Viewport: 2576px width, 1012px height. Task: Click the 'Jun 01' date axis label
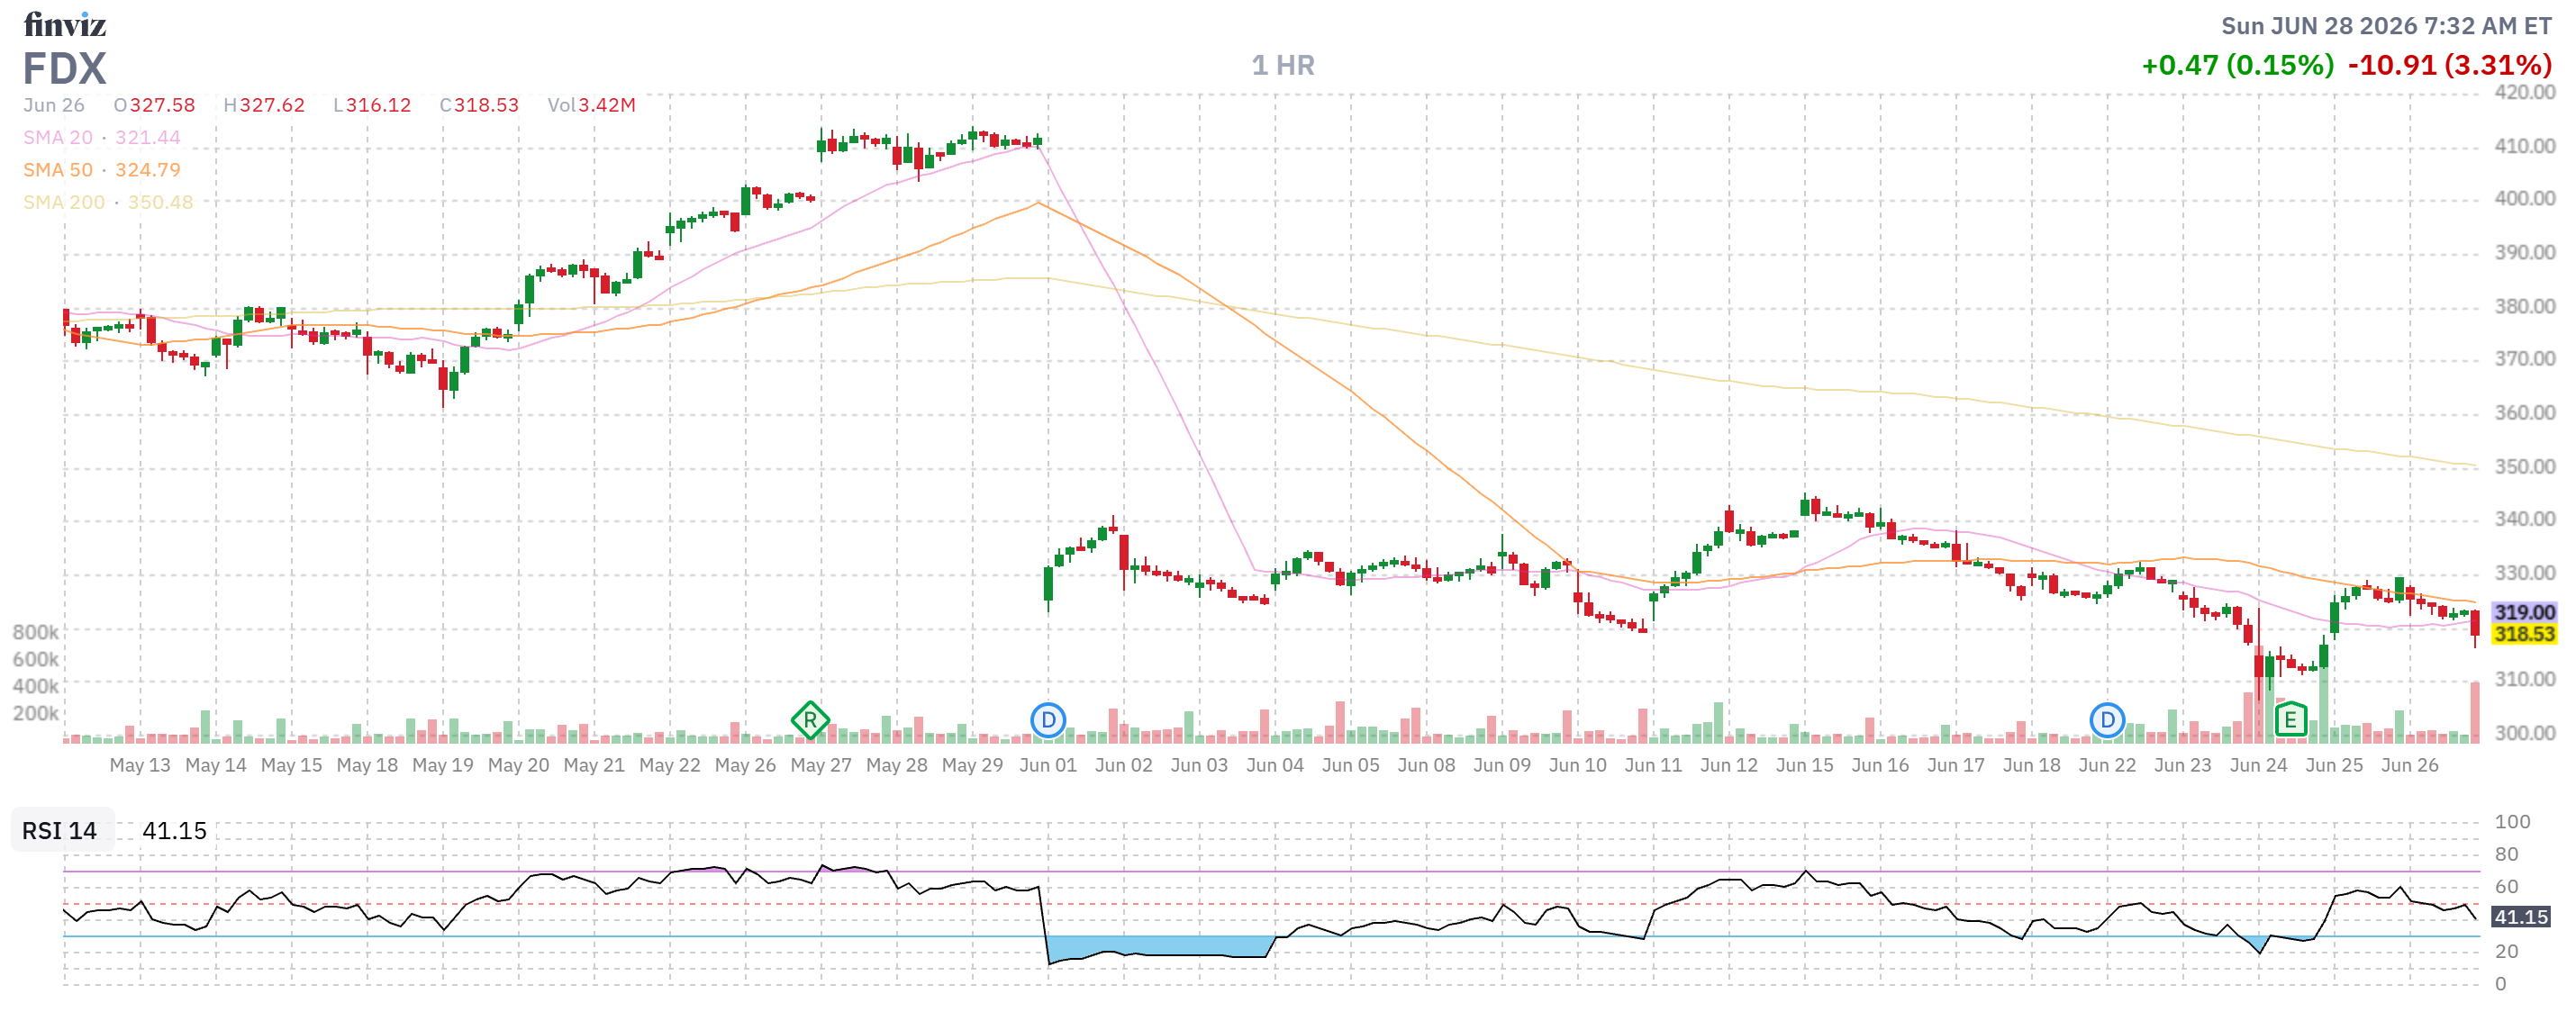click(1048, 765)
